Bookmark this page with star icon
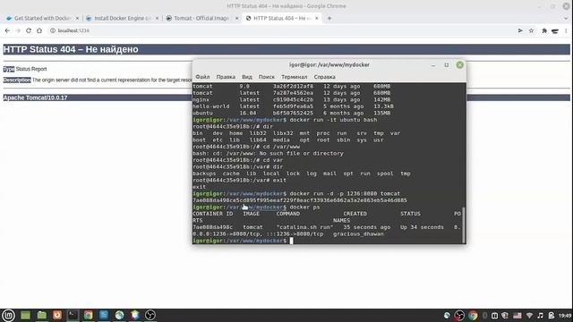This screenshot has width=573, height=322. coord(531,31)
